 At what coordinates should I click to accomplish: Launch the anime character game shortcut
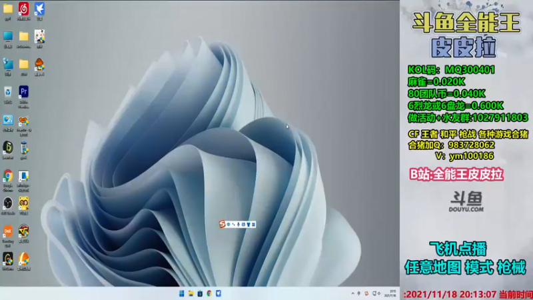tap(39, 38)
